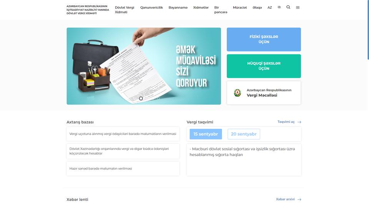The height and width of the screenshot is (207, 369).
Task: Select the active slide indicator dot on the banner
Action: point(141,99)
